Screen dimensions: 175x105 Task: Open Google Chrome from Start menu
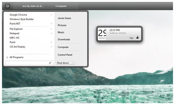pyautogui.click(x=18, y=15)
